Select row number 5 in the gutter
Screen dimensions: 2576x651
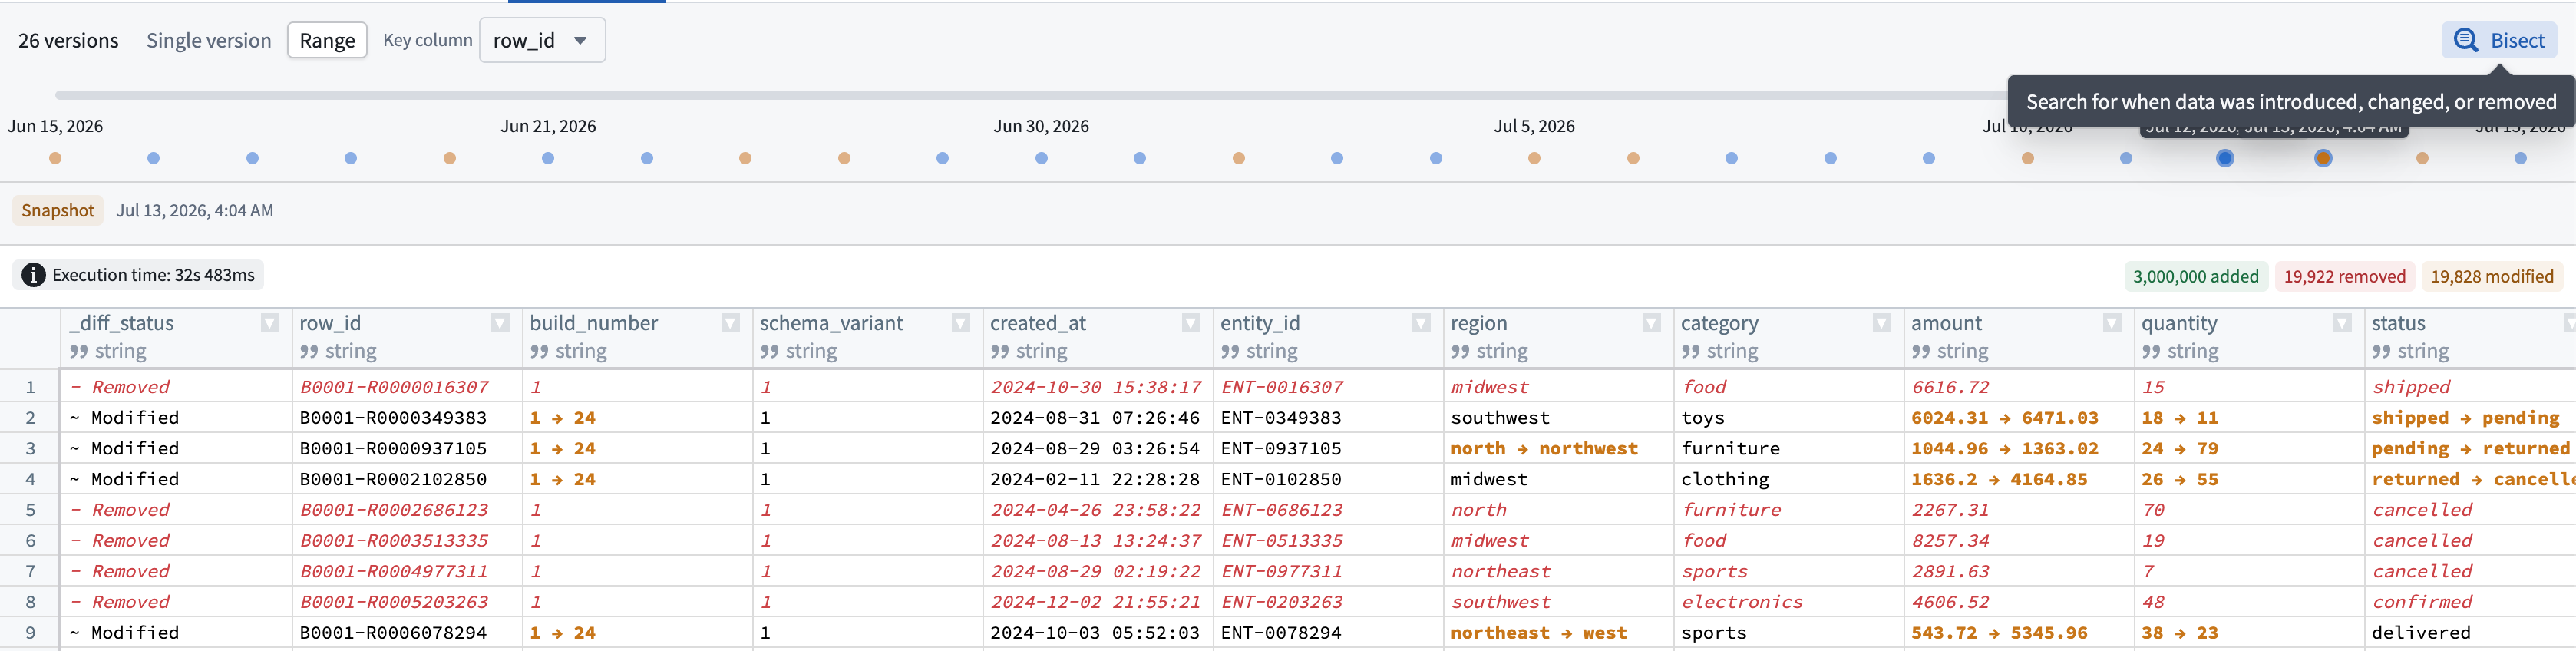[30, 510]
